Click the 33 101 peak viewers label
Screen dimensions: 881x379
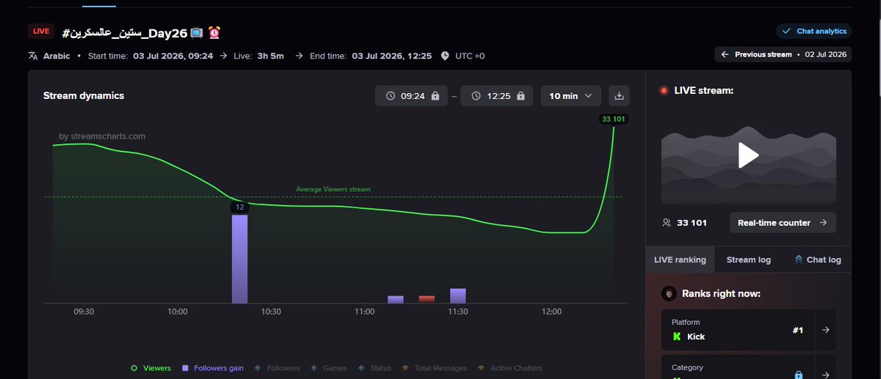click(x=614, y=119)
